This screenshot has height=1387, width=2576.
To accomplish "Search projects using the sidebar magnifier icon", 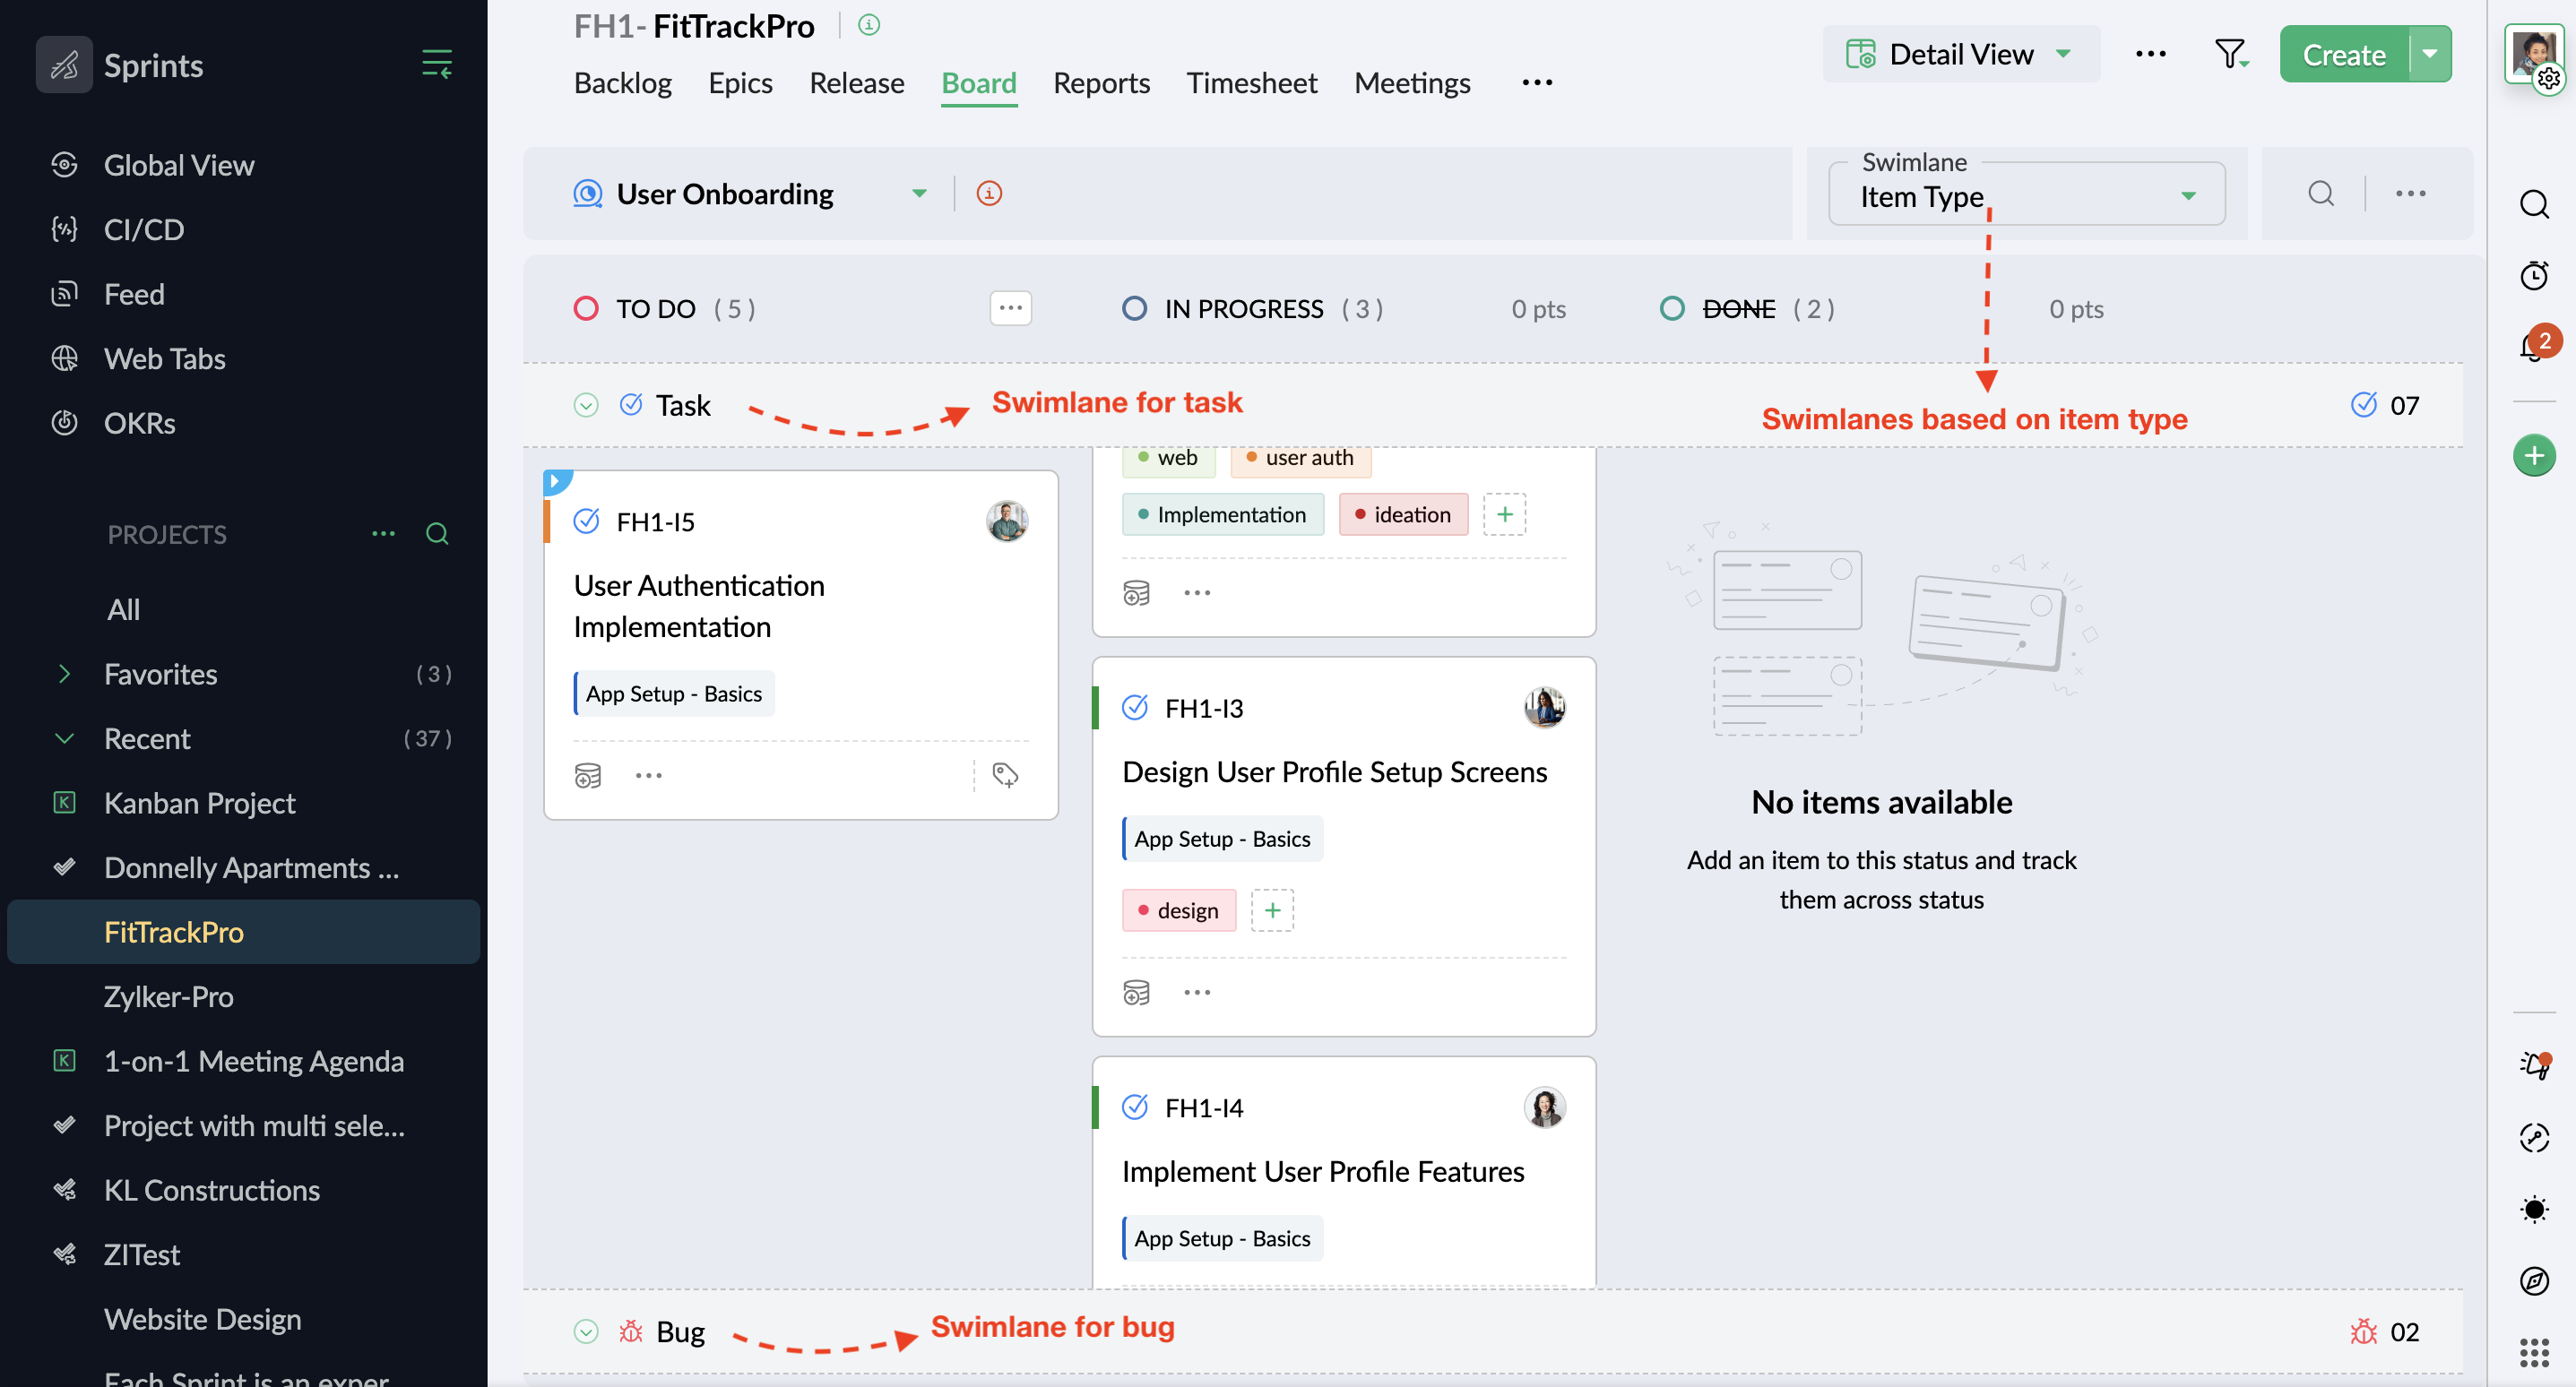I will pyautogui.click(x=437, y=534).
